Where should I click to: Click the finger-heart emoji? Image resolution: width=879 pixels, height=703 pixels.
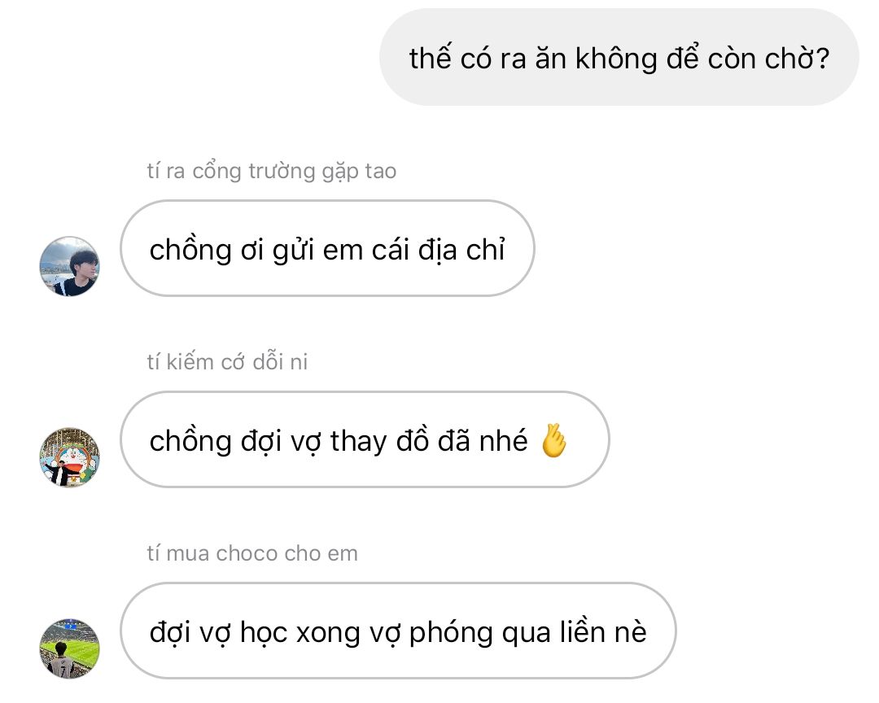(554, 441)
